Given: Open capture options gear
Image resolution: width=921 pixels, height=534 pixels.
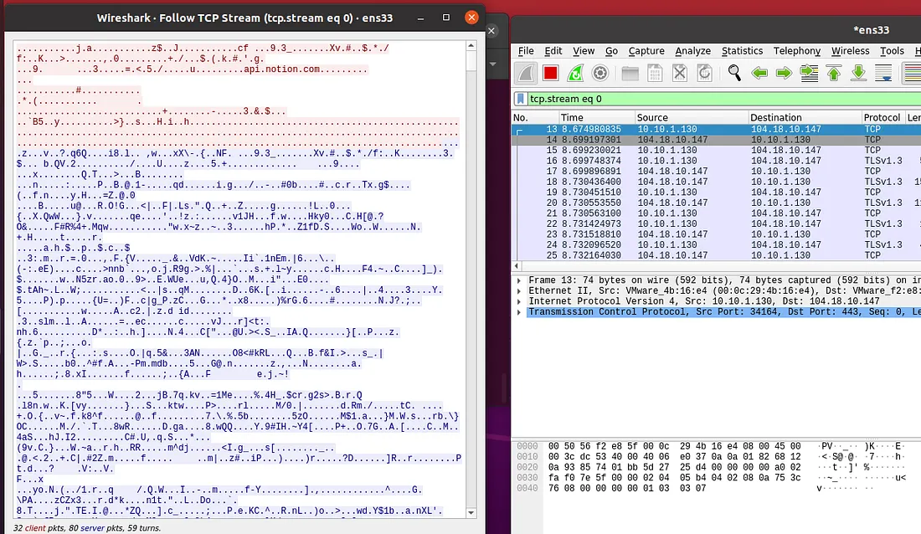Looking at the screenshot, I should (x=599, y=74).
